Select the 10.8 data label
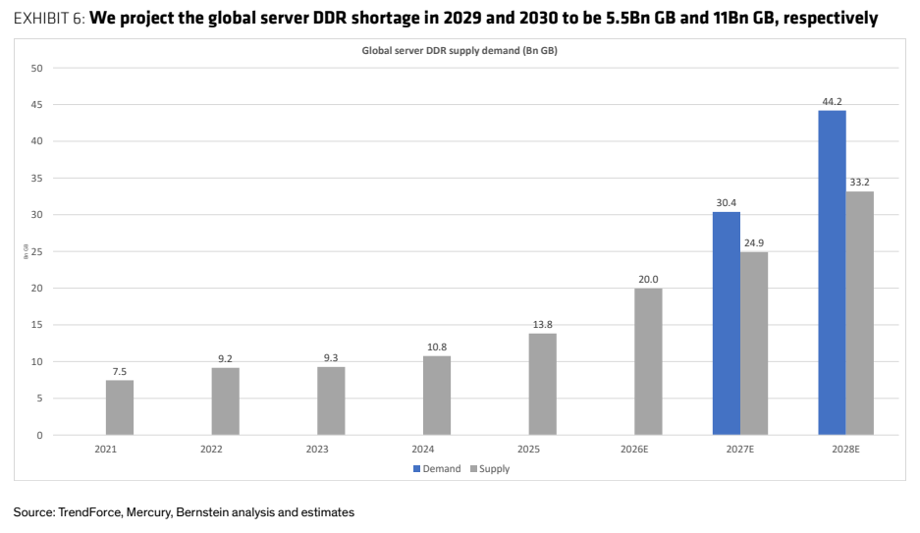 (x=437, y=347)
